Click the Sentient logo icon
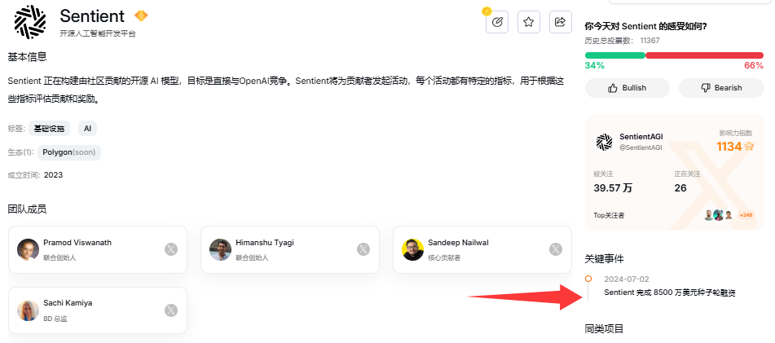The height and width of the screenshot is (343, 775). click(x=30, y=22)
